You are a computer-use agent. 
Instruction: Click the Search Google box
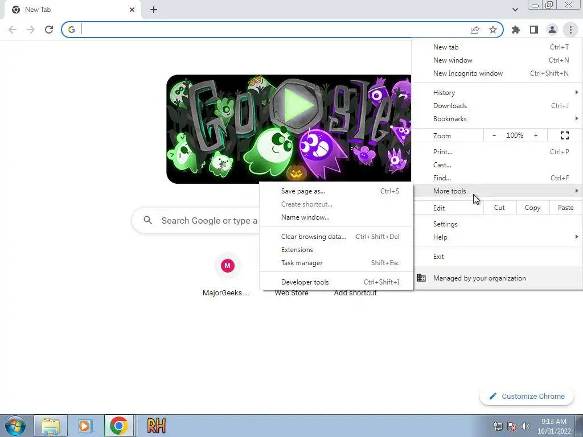tap(196, 220)
